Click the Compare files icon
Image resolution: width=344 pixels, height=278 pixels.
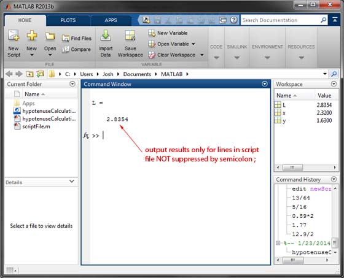65,49
